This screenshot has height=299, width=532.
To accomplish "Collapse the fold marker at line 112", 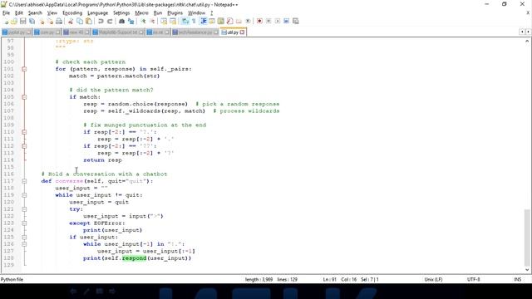I will click(x=24, y=146).
